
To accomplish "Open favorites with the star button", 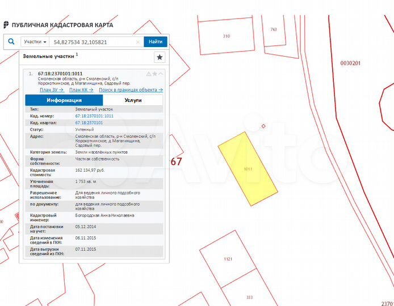I will (x=160, y=57).
